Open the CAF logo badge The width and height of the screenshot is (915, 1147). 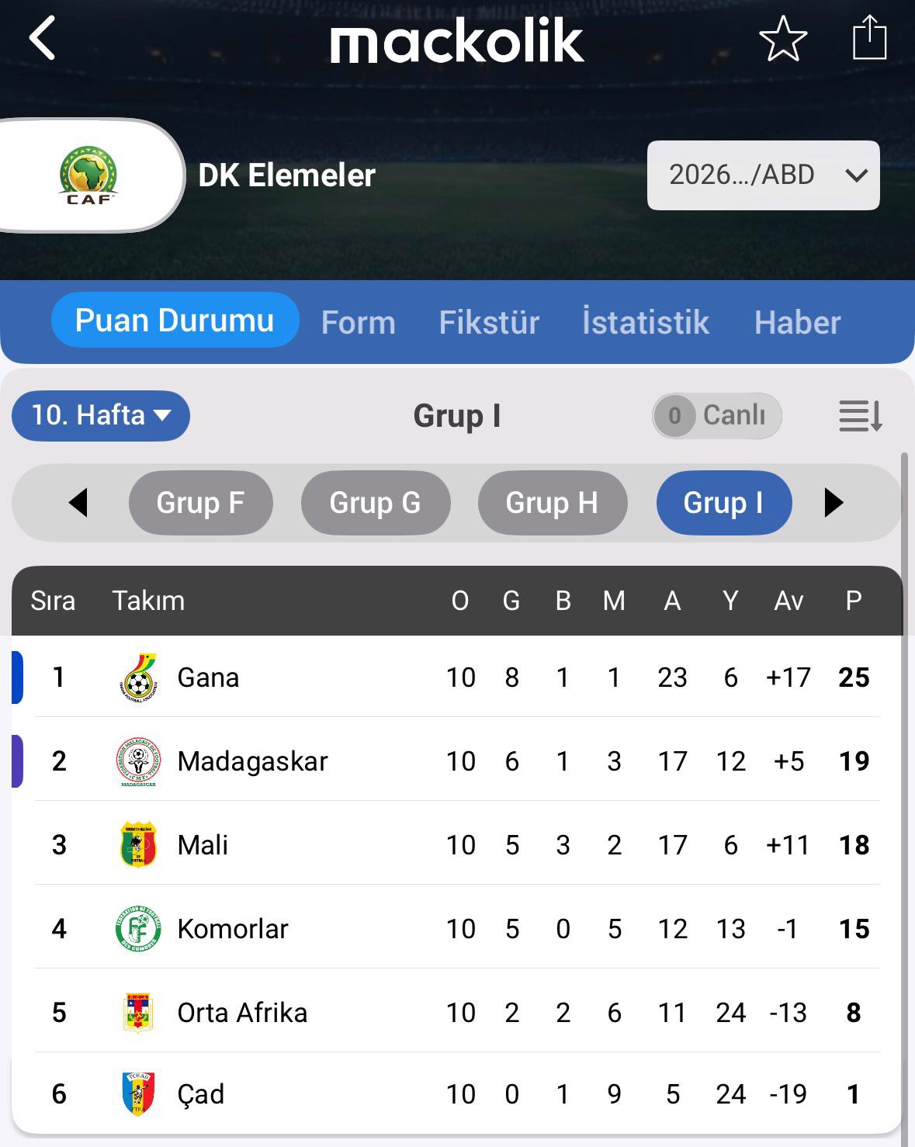tap(88, 175)
